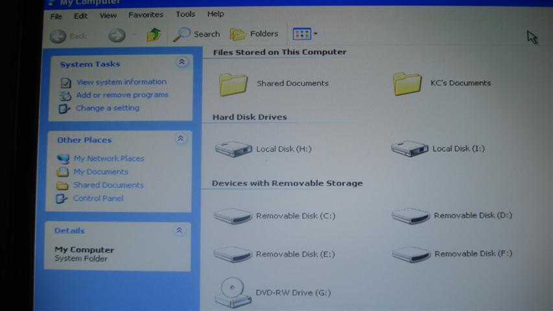The width and height of the screenshot is (553, 311).
Task: Select the Removable Disk (E:) icon
Action: [x=232, y=254]
